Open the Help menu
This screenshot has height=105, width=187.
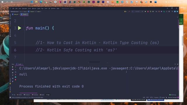click(58, 8)
